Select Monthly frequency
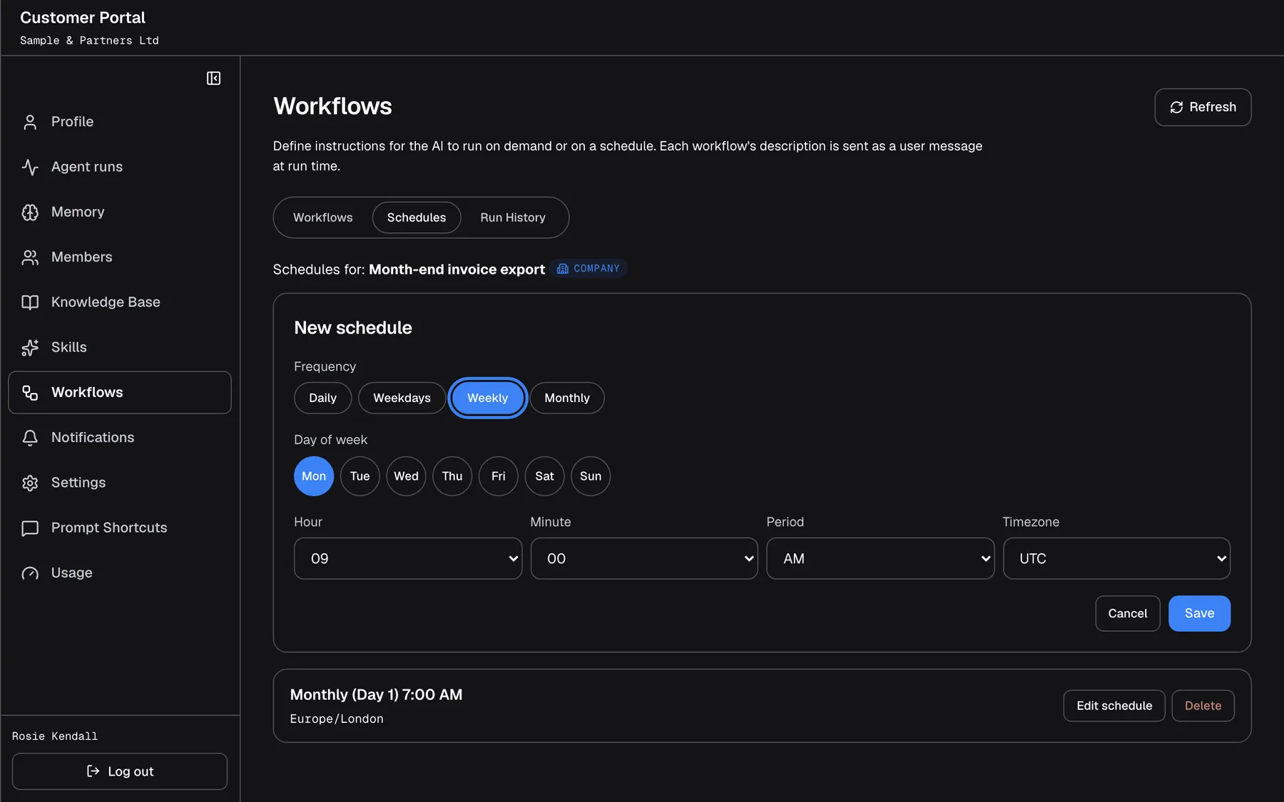This screenshot has width=1284, height=802. [x=567, y=398]
